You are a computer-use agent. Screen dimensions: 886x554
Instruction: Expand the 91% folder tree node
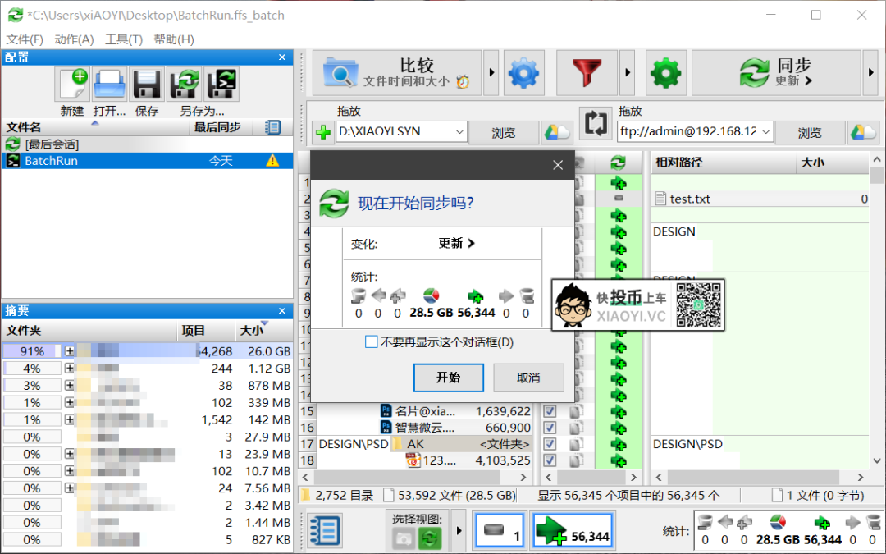(x=69, y=351)
